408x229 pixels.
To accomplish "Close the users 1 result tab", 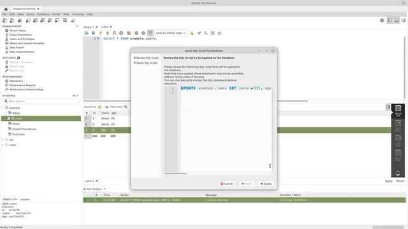I will (97, 181).
